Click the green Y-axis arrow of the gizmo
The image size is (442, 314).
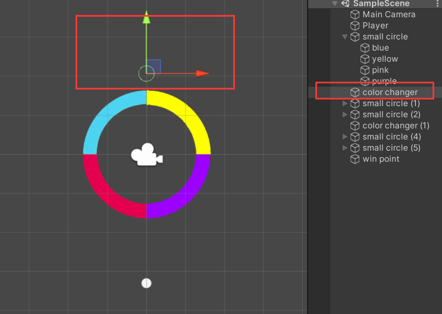pyautogui.click(x=146, y=17)
